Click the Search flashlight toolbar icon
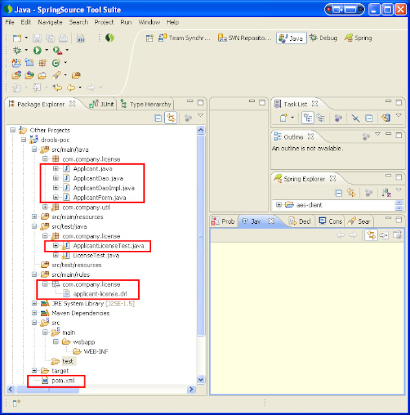 pos(56,75)
